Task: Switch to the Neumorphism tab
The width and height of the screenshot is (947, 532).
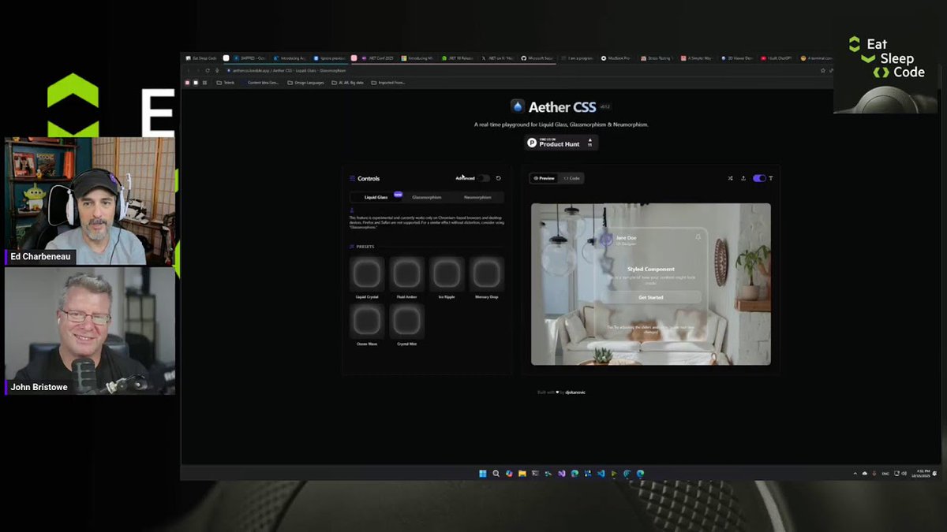Action: coord(477,197)
